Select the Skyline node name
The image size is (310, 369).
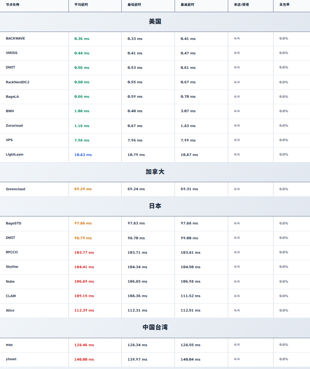[x=12, y=267]
